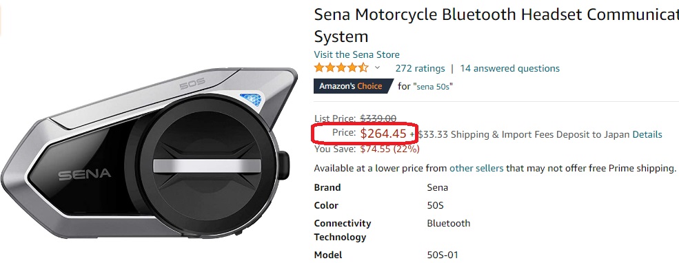Click the struck-through $339.00 list price
Screen dimensions: 679x263
pyautogui.click(x=378, y=118)
